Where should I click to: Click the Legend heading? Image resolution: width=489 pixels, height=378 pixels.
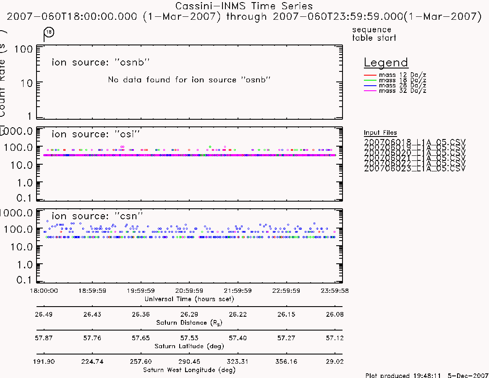pyautogui.click(x=386, y=63)
